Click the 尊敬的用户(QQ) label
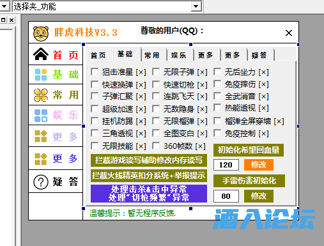The image size is (324, 246). (172, 31)
